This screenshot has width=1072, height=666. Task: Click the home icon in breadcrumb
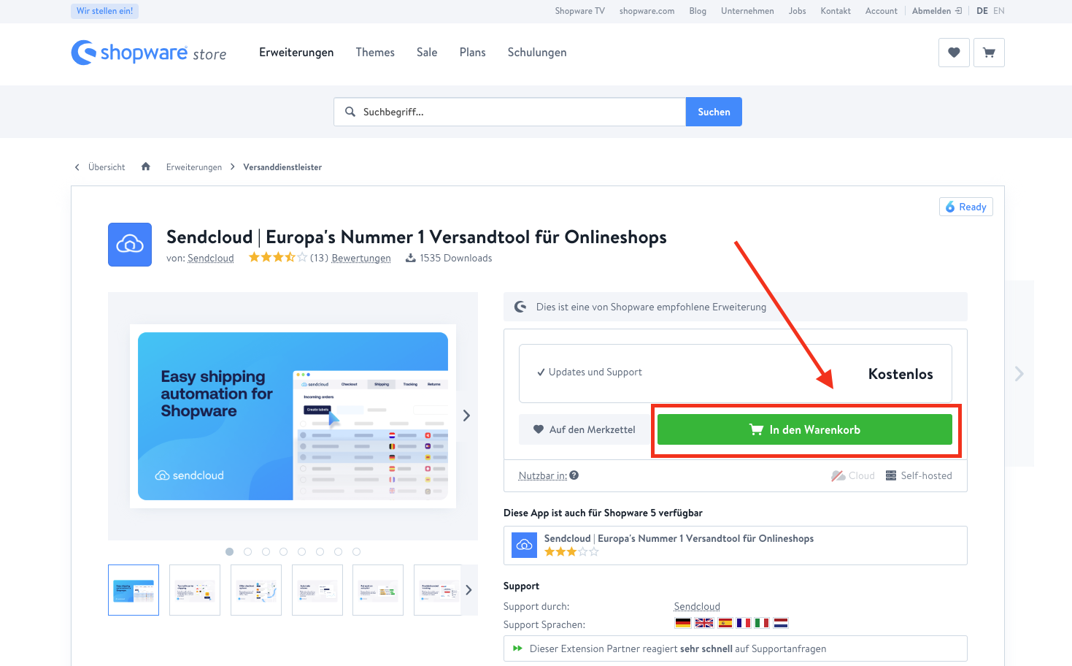(x=146, y=166)
